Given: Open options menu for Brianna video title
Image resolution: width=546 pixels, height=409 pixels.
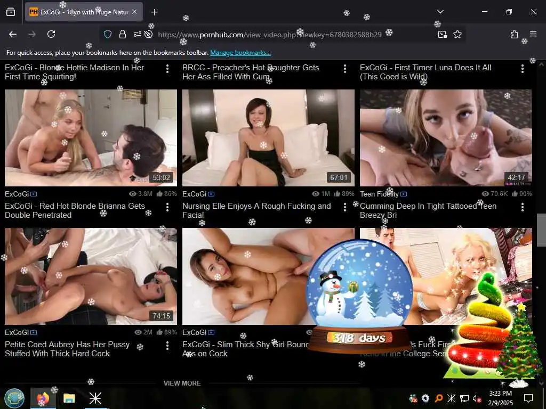Looking at the screenshot, I should click(x=167, y=207).
